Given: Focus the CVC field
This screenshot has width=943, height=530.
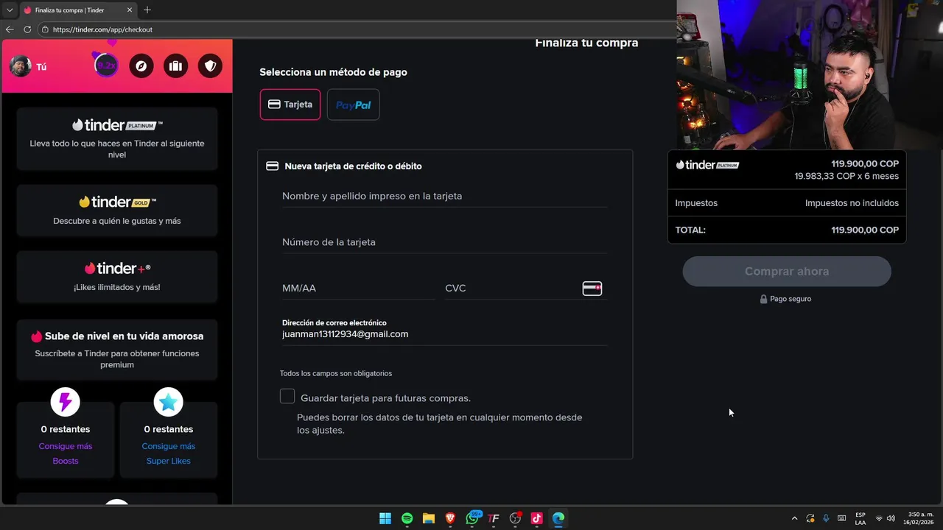Looking at the screenshot, I should point(512,288).
